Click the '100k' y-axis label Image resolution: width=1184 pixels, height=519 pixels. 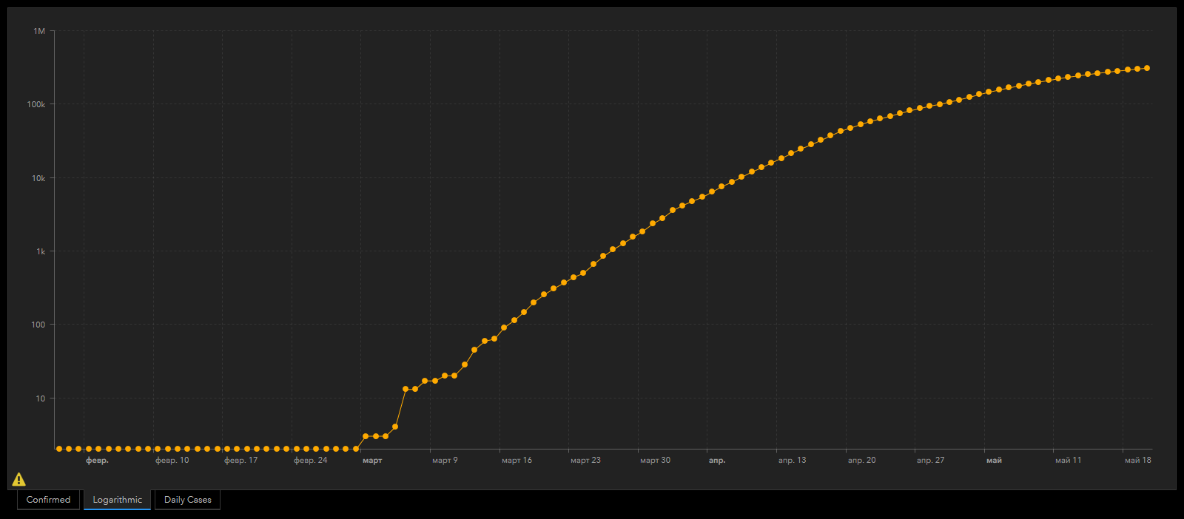(x=36, y=104)
